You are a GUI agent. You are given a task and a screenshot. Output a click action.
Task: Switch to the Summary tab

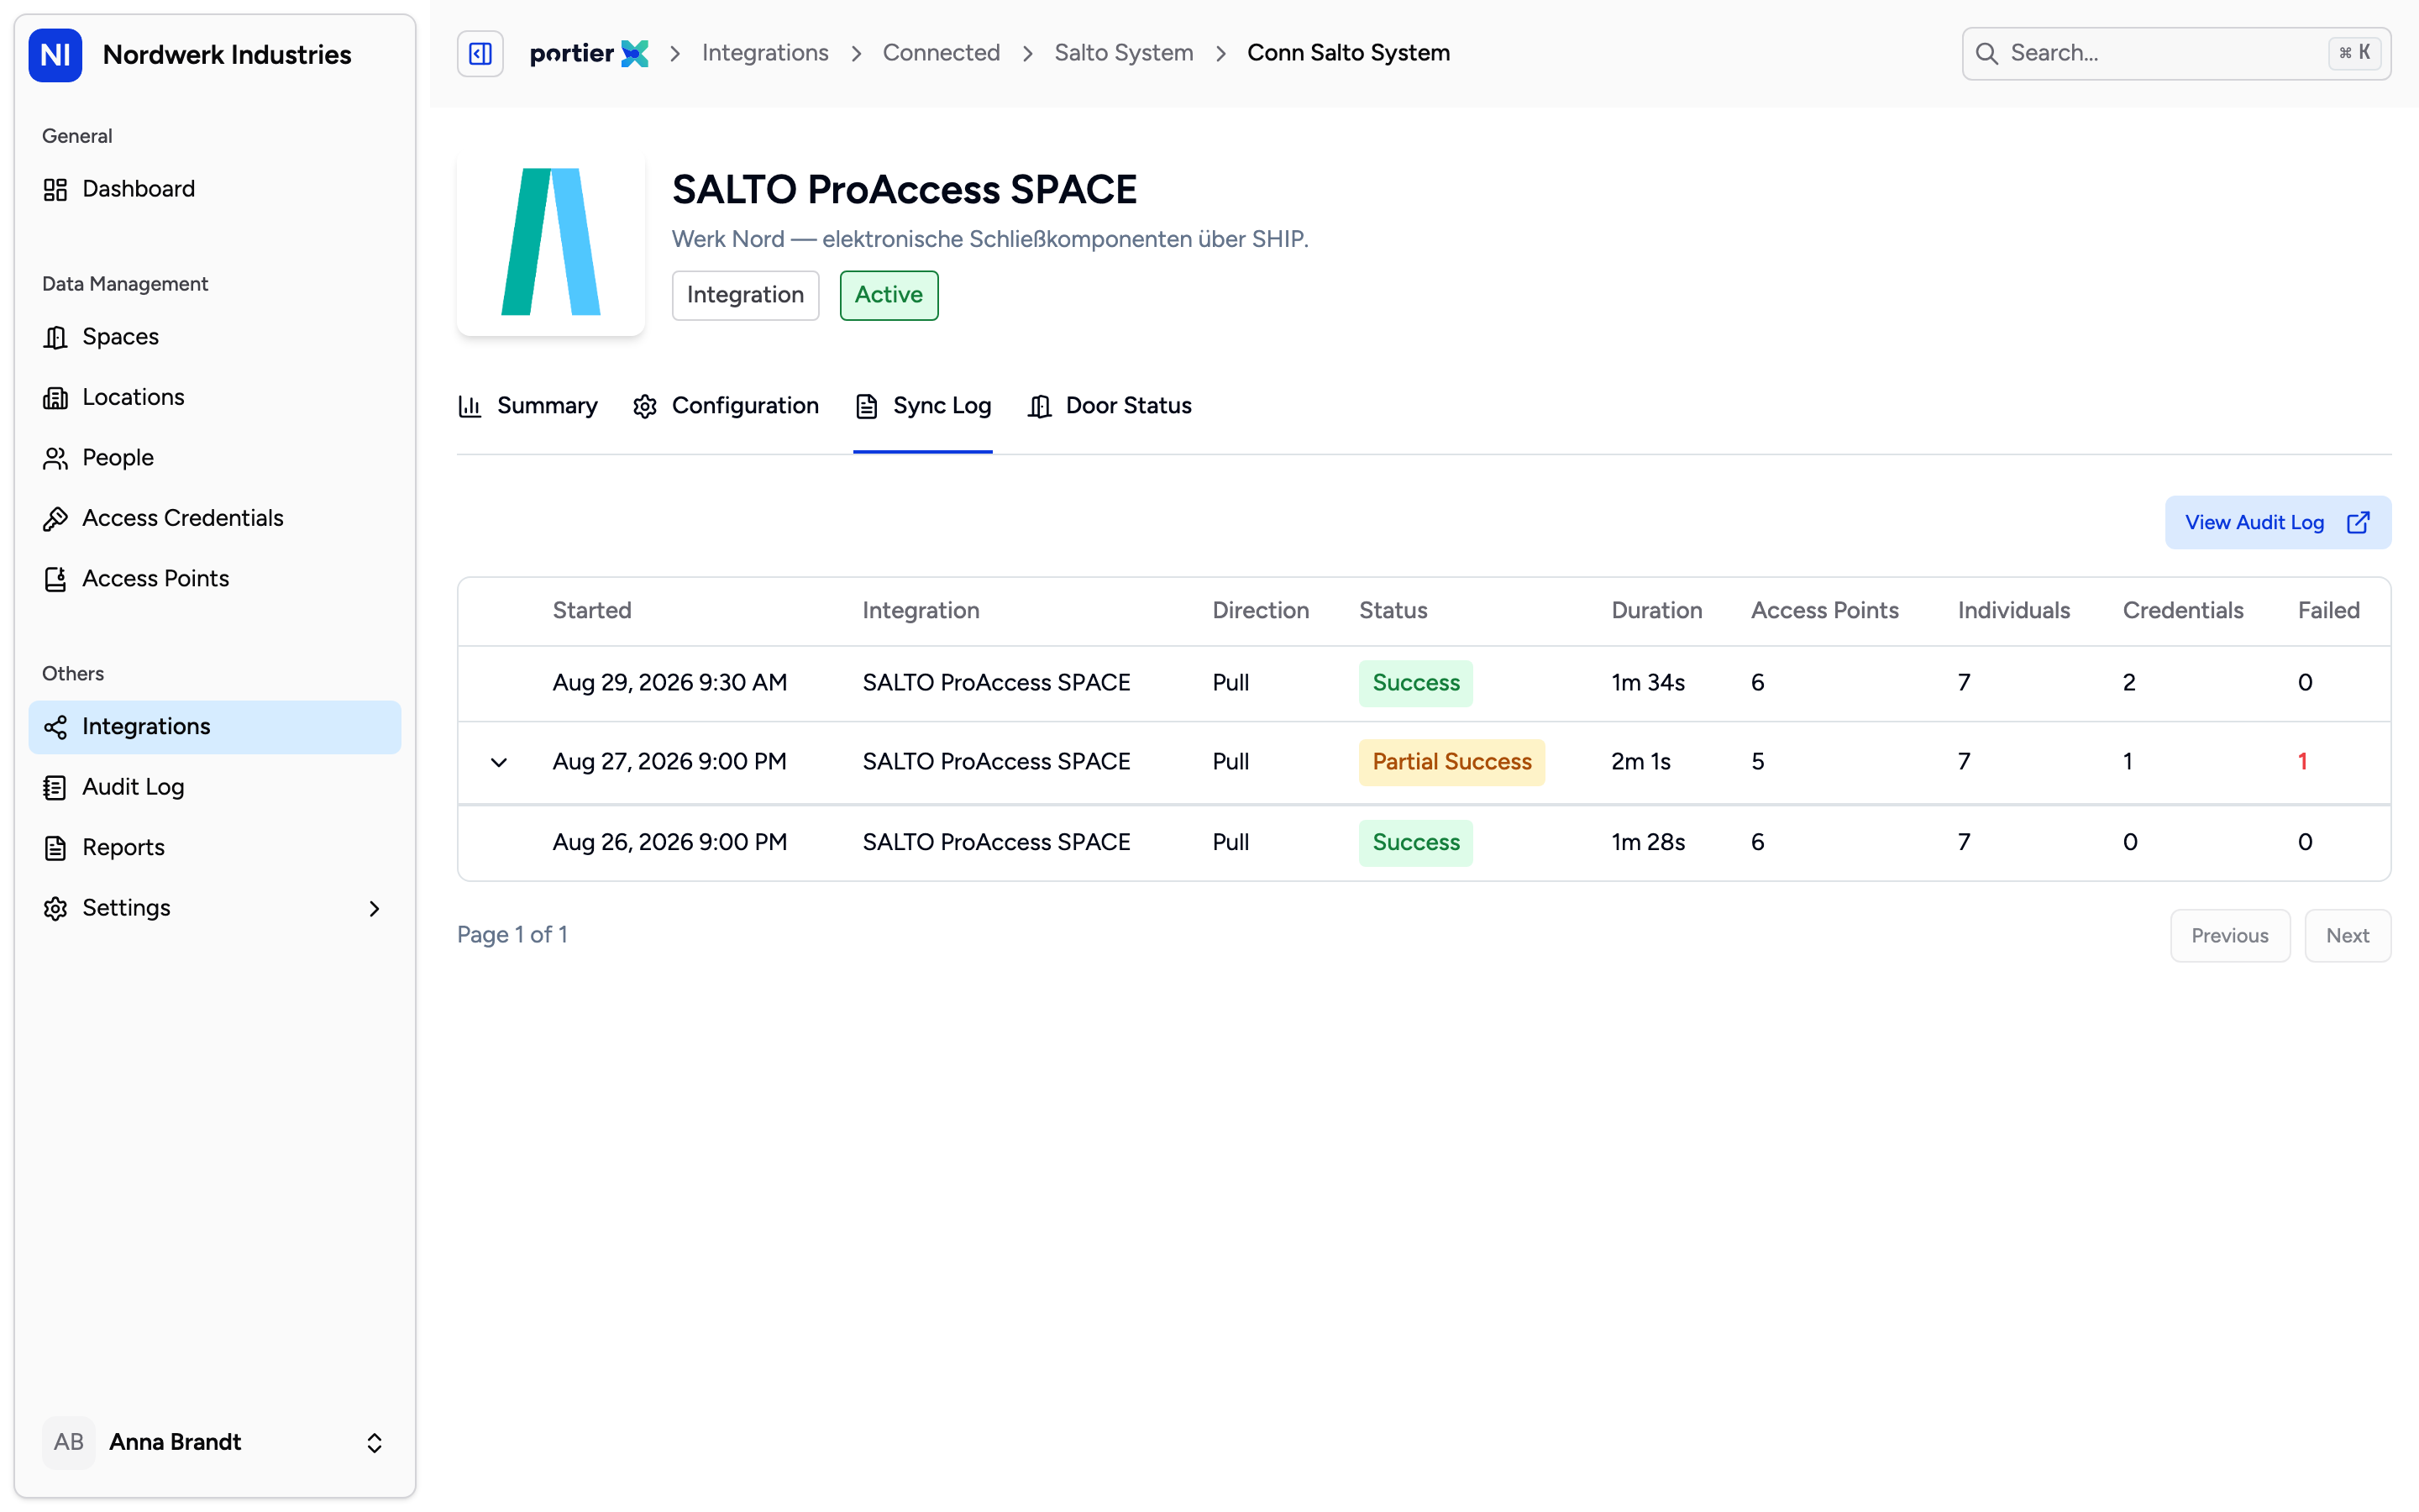(x=527, y=406)
